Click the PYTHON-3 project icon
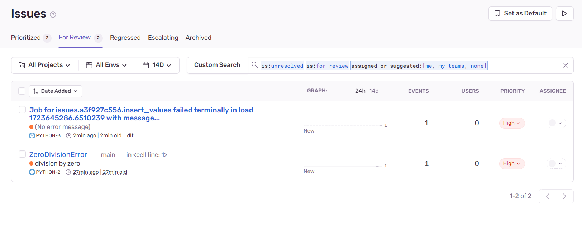The image size is (582, 249). 32,136
